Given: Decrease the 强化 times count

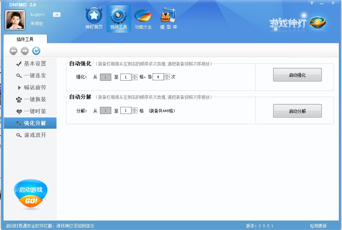Looking at the screenshot, I should 167,78.
